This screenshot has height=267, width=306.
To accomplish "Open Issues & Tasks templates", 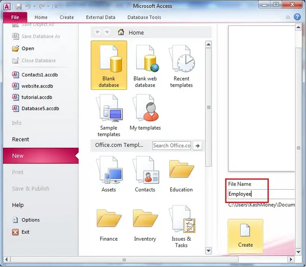I will tap(181, 227).
